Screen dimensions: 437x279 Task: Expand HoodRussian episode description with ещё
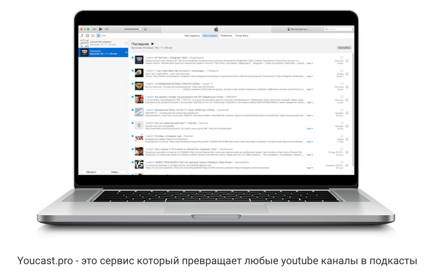[x=310, y=155]
